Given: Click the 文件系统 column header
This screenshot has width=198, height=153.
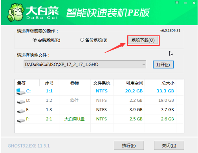Looking at the screenshot, I should pyautogui.click(x=102, y=83).
